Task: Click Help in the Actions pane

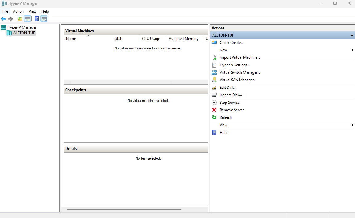Action: pyautogui.click(x=223, y=132)
